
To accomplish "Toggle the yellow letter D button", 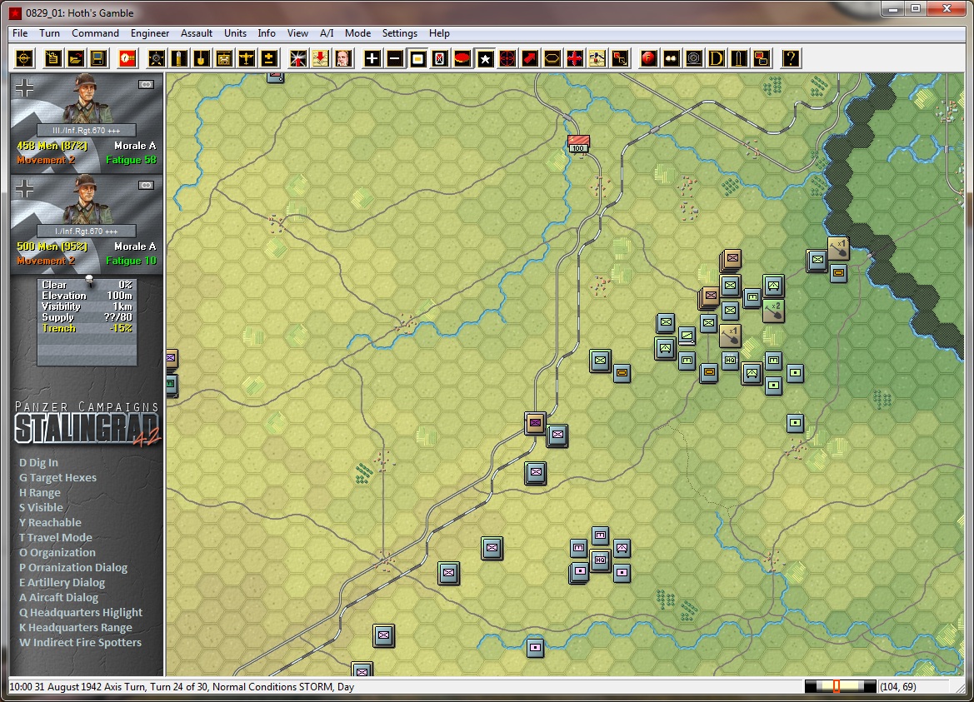I will [717, 58].
